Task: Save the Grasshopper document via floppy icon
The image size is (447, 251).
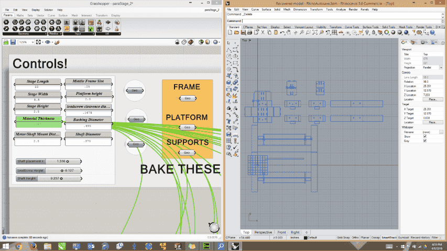Action: [13, 42]
